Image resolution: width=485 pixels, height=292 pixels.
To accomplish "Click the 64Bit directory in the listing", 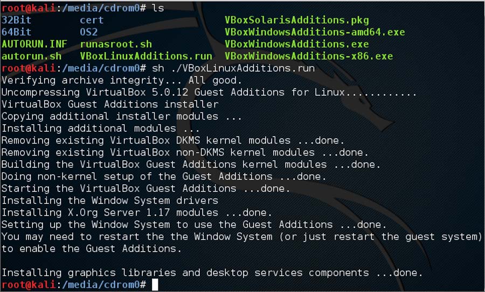I will tap(16, 32).
